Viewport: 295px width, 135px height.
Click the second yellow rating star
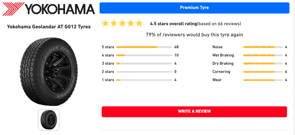pyautogui.click(x=114, y=24)
